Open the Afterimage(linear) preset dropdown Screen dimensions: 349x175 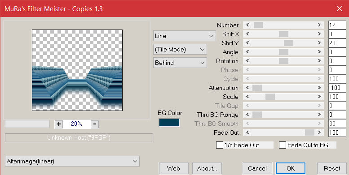point(72,161)
